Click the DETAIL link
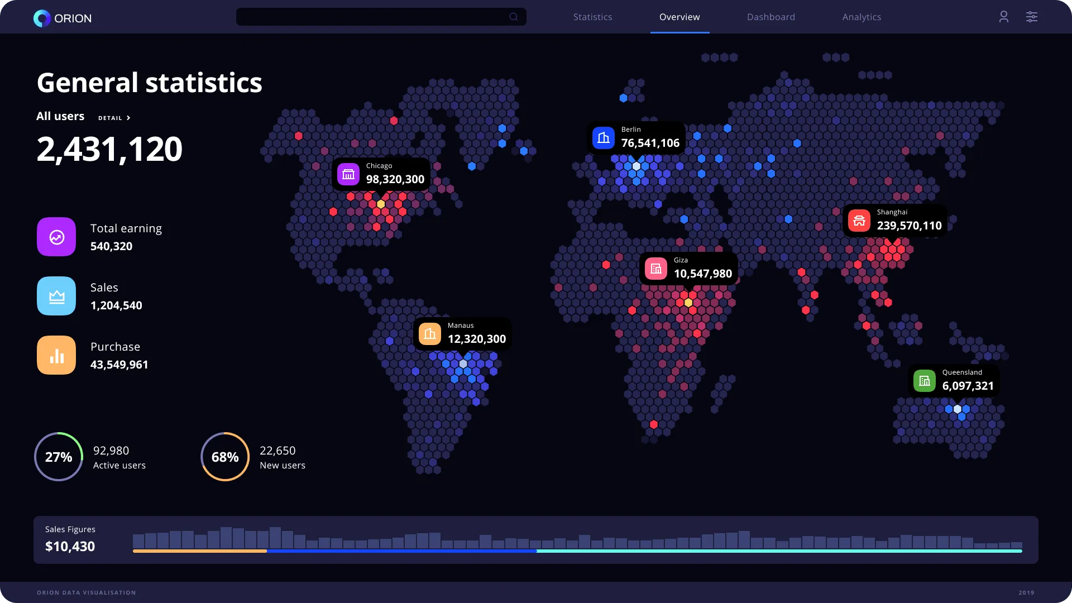This screenshot has width=1072, height=603. pyautogui.click(x=111, y=118)
